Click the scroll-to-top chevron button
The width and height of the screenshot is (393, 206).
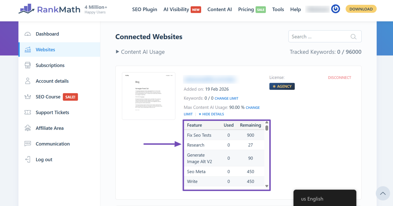click(x=383, y=193)
